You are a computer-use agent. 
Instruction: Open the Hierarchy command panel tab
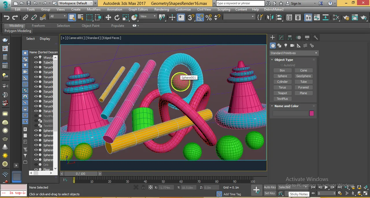click(290, 38)
